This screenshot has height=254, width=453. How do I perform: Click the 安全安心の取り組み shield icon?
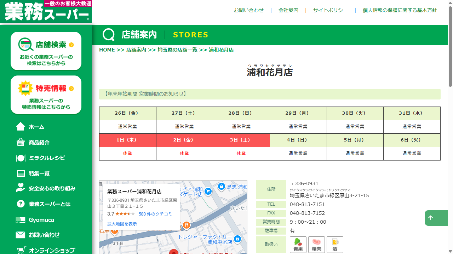pyautogui.click(x=21, y=188)
